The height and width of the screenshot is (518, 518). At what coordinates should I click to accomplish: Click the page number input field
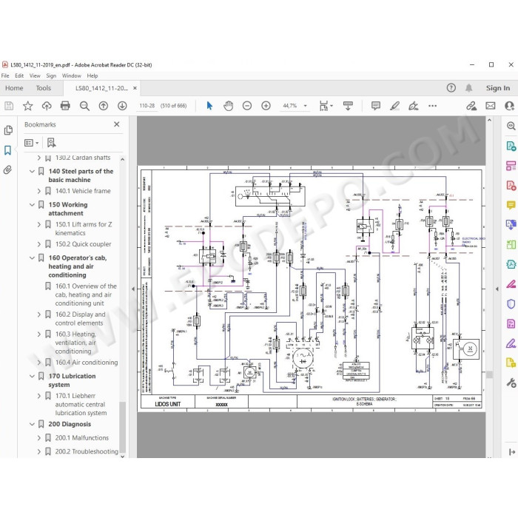pos(147,106)
